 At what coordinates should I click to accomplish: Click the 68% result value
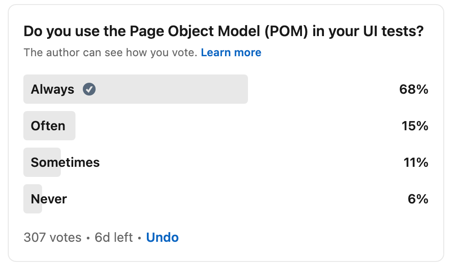(x=414, y=89)
